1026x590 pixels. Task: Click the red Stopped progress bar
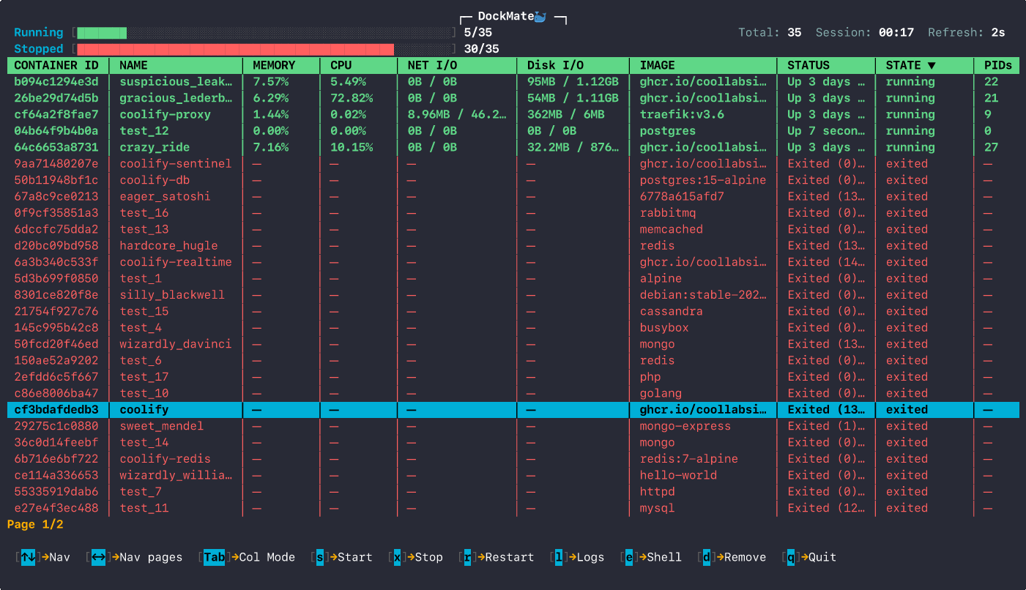[235, 49]
